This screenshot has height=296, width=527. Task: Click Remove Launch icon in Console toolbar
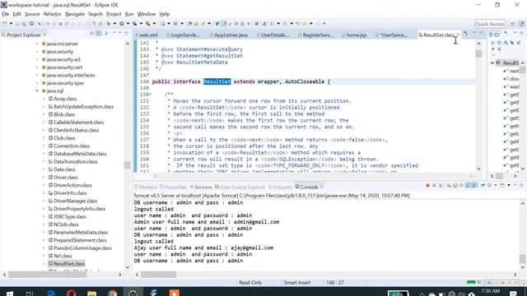click(x=434, y=186)
